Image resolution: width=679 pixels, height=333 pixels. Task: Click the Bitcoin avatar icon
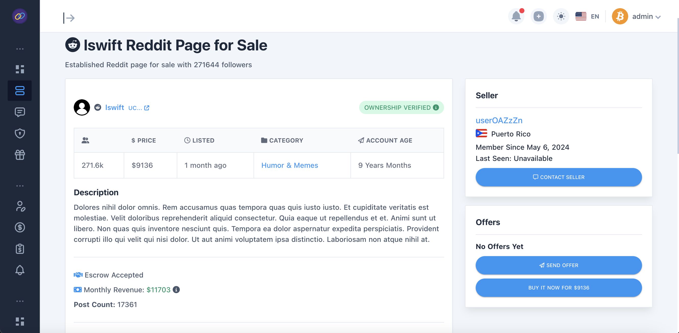620,16
